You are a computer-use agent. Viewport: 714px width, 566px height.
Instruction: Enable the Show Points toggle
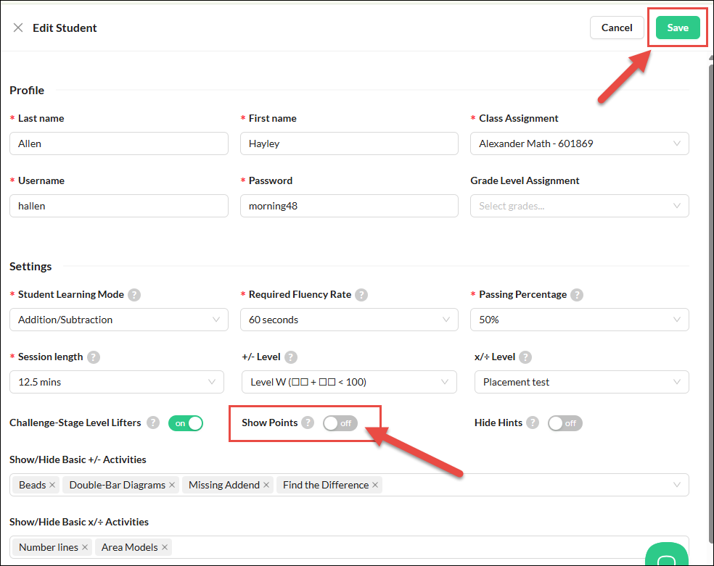pyautogui.click(x=340, y=423)
